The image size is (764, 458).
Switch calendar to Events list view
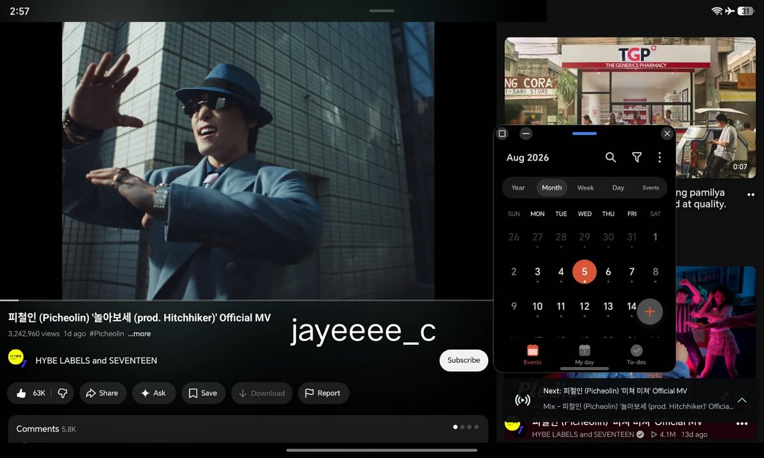pos(651,188)
